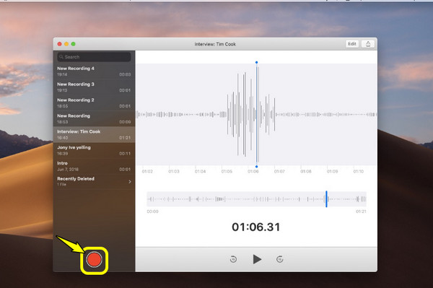
Task: Click the 01:06.31 time display
Action: (256, 227)
